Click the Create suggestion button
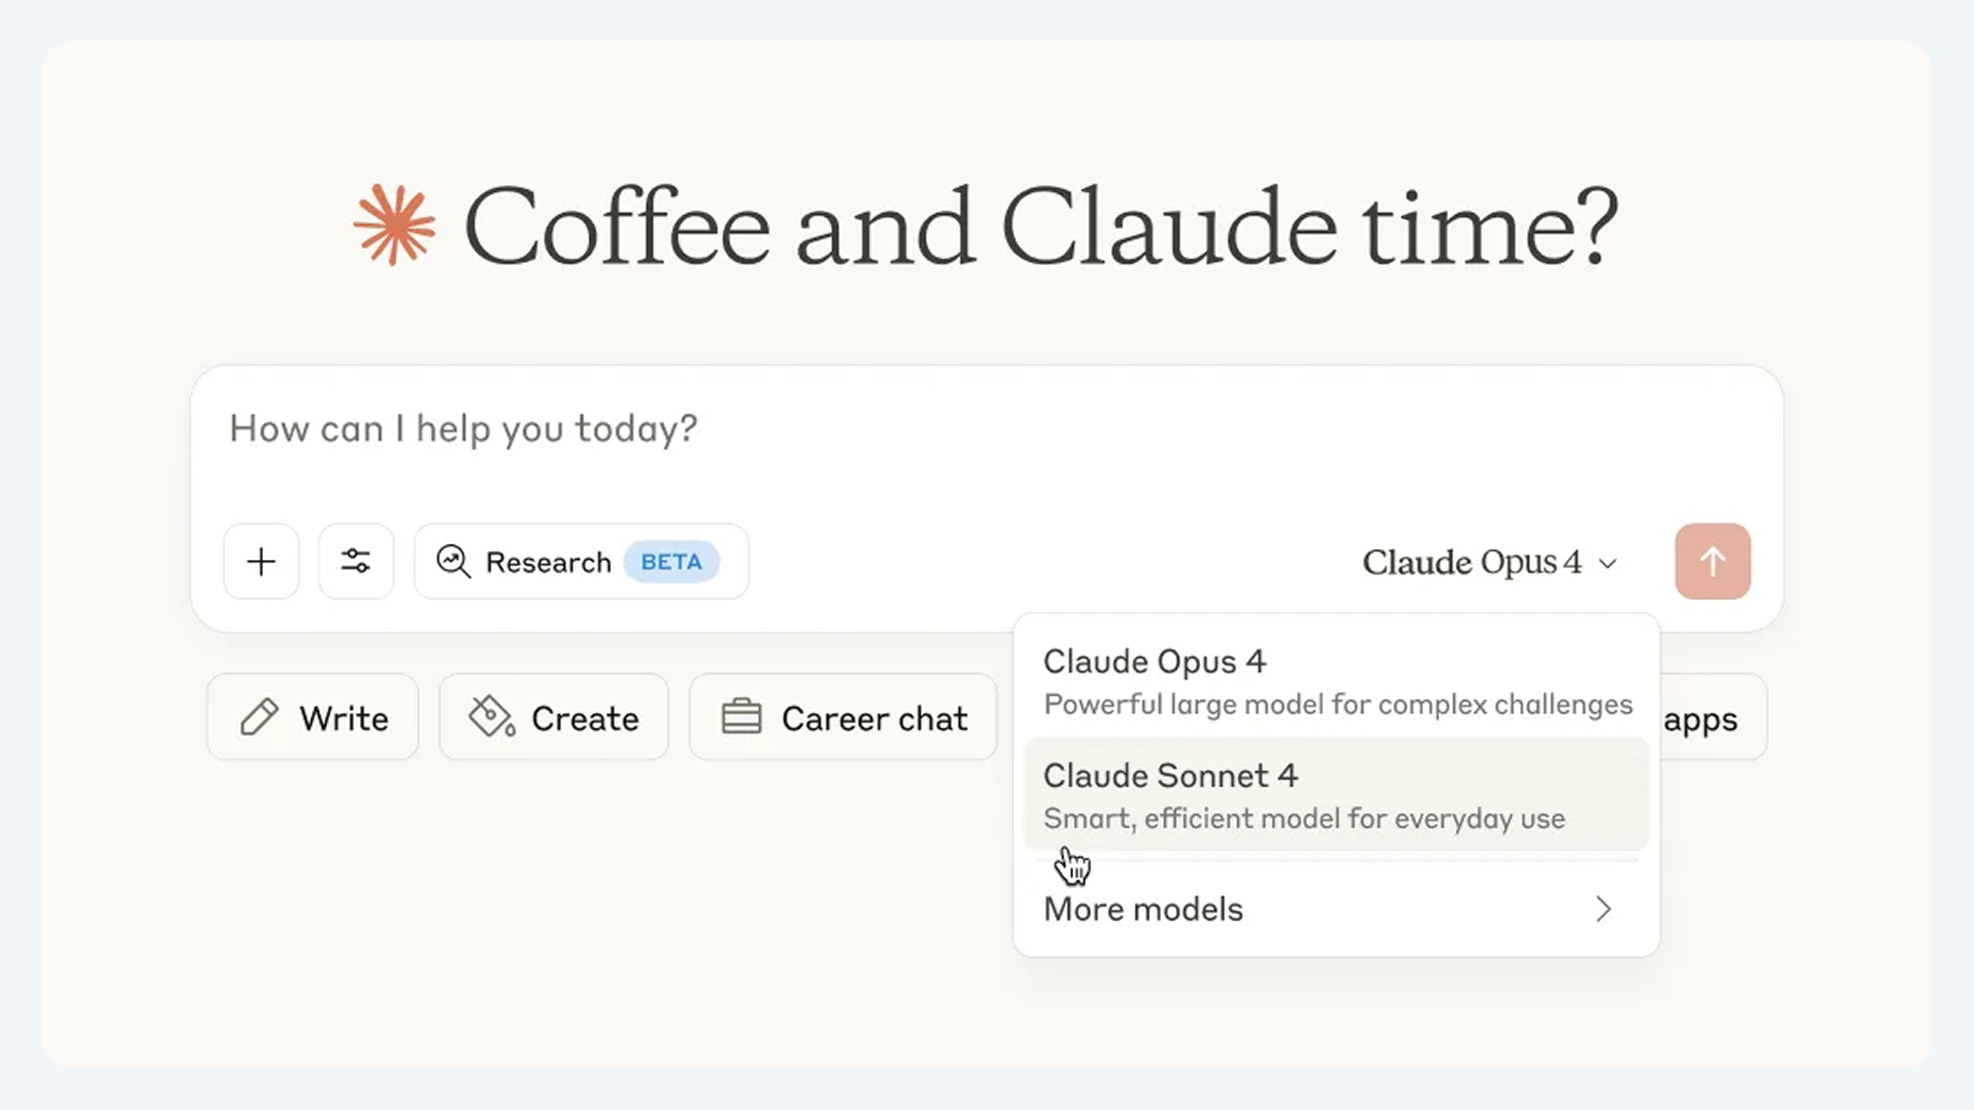This screenshot has width=1974, height=1110. point(553,718)
